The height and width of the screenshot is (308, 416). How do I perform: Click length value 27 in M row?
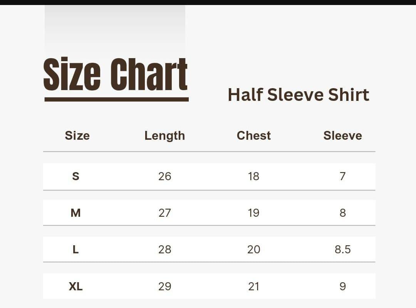coord(164,213)
